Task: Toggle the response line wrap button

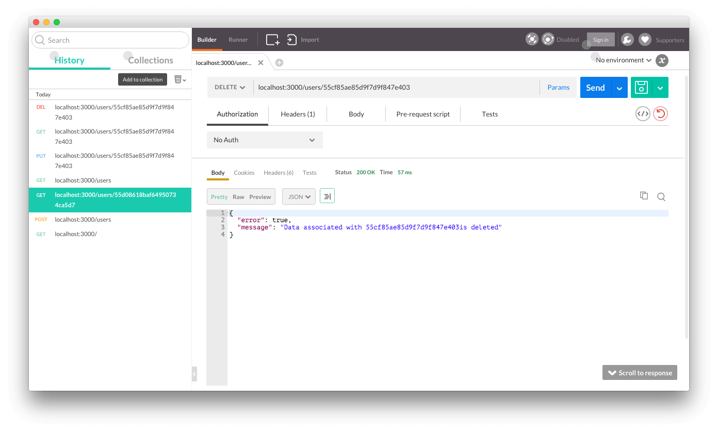Action: (327, 196)
